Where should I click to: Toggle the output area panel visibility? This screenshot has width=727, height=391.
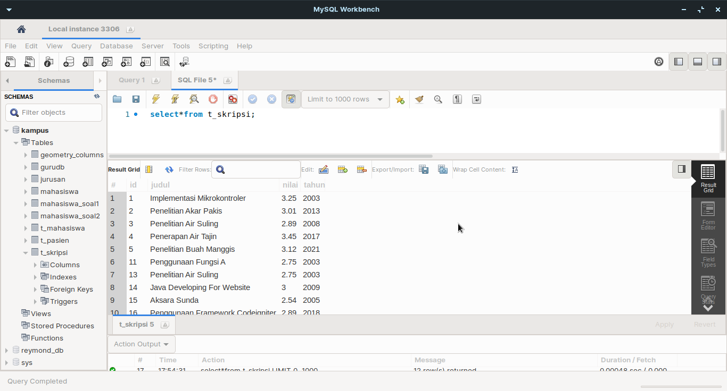click(697, 61)
